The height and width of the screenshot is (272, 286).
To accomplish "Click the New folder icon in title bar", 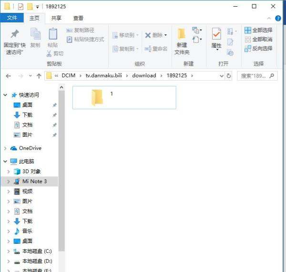I will pyautogui.click(x=30, y=7).
